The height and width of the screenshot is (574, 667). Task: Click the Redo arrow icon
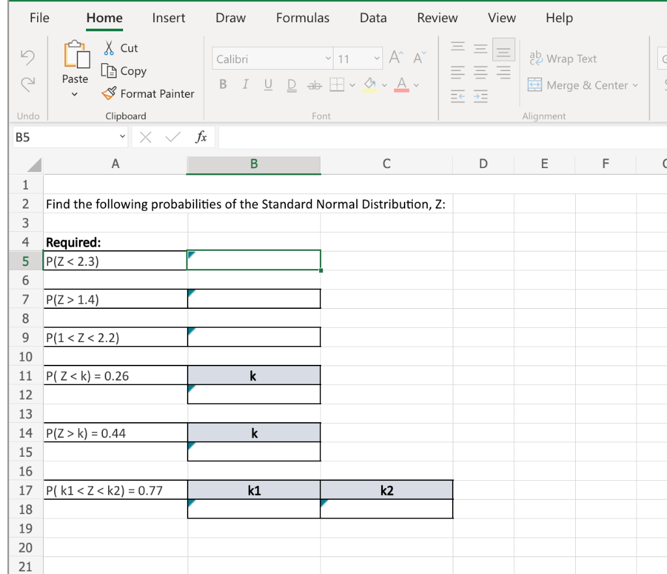tap(27, 84)
